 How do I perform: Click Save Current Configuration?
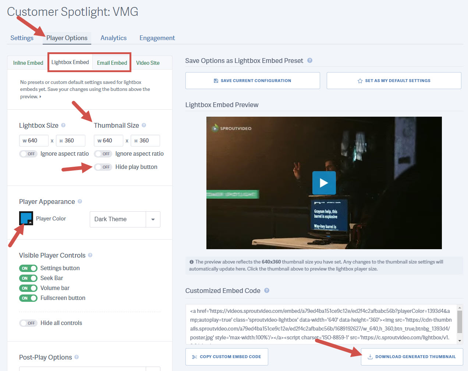252,80
